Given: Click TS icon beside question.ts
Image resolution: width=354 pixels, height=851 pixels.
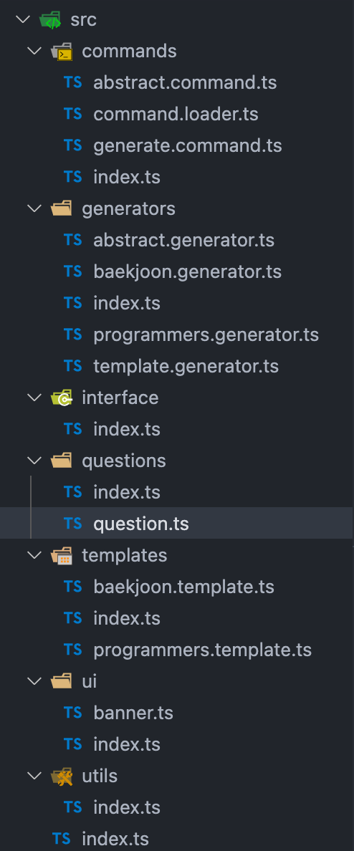Looking at the screenshot, I should (x=73, y=524).
